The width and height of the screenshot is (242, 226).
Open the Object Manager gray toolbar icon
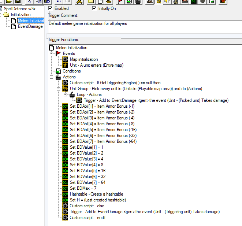tap(203, 1)
